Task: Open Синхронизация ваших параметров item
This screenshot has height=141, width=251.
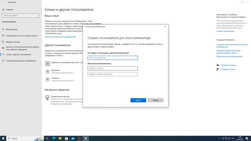Action: coord(21,61)
